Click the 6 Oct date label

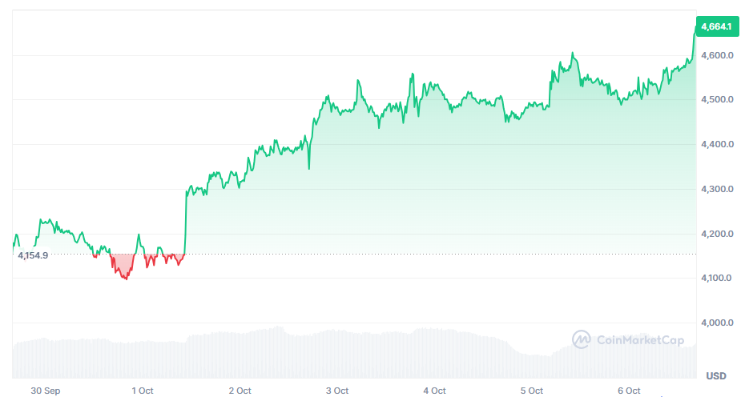(630, 391)
